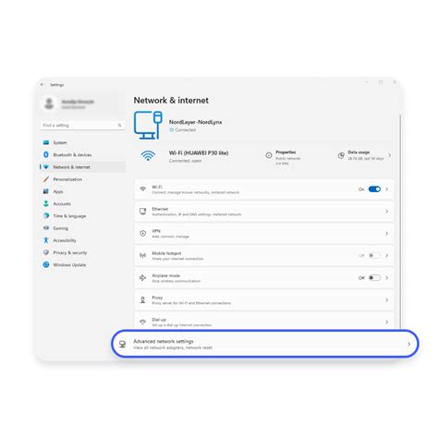Click the Personalization brush icon
This screenshot has width=438, height=438.
pos(46,179)
